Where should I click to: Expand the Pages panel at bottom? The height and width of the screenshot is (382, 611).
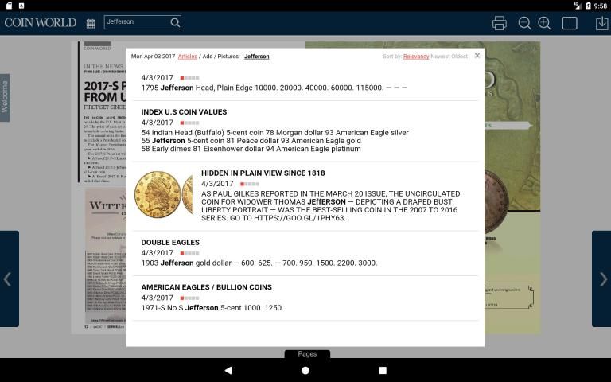(307, 354)
